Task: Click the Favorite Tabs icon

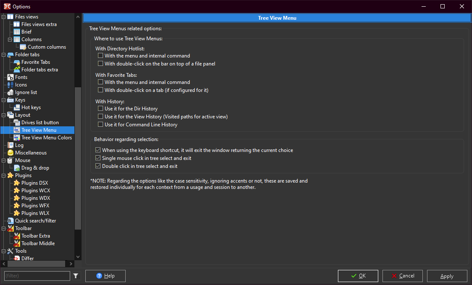Action: click(17, 62)
